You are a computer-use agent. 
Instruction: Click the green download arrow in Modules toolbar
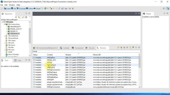(x=133, y=47)
